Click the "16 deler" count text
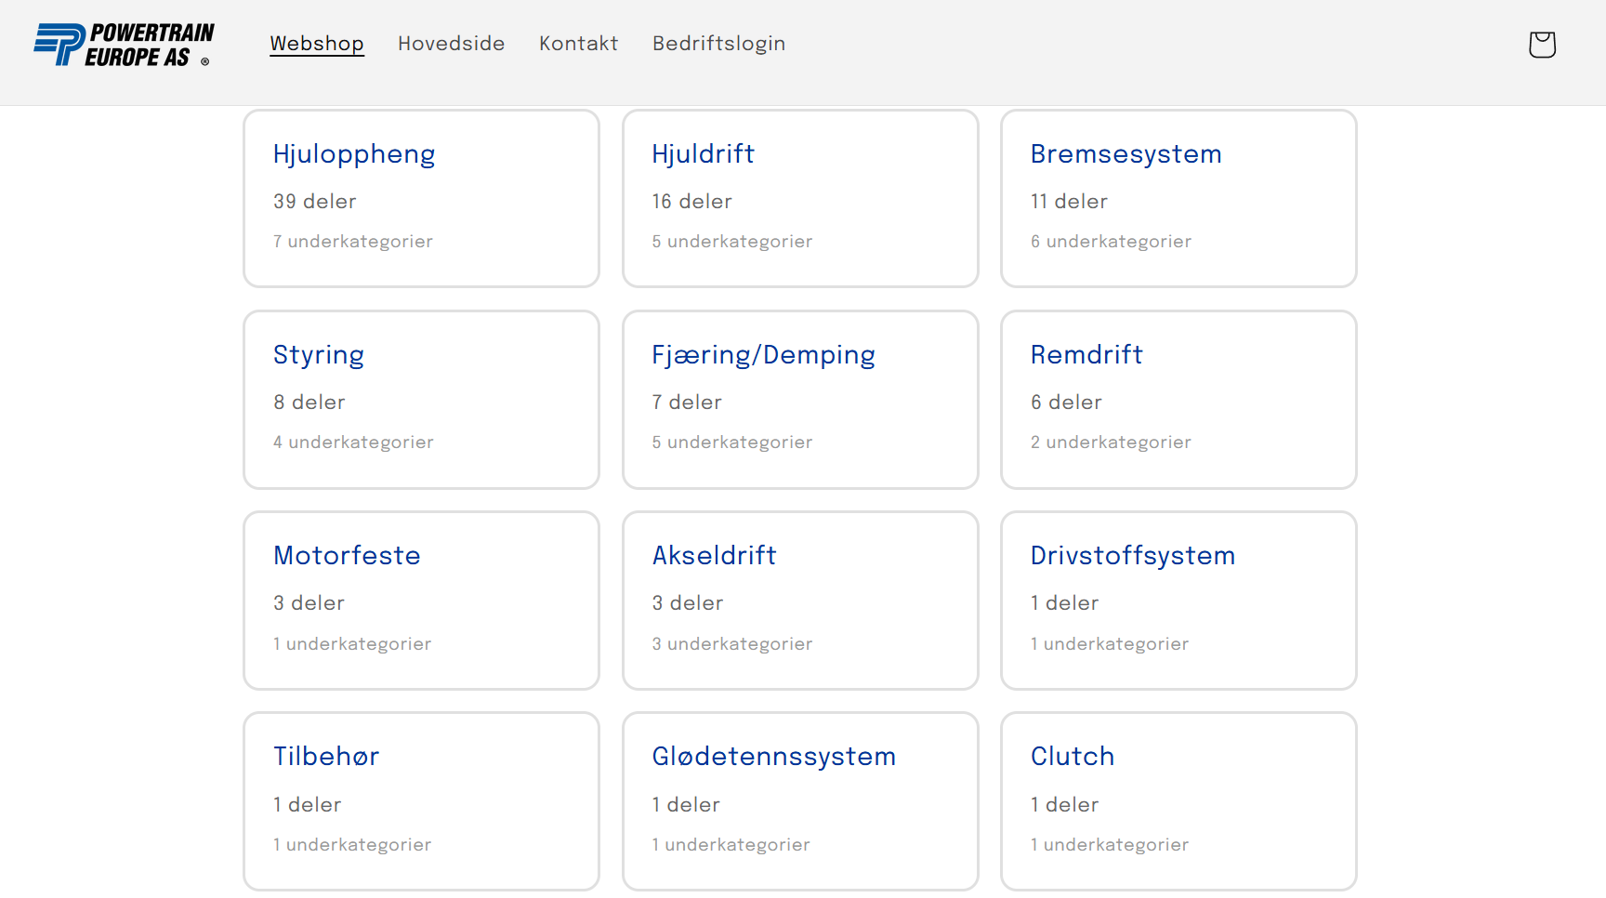 692,202
